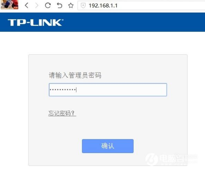
Task: Click the 请输入管理员密码 label
Action: pyautogui.click(x=75, y=75)
